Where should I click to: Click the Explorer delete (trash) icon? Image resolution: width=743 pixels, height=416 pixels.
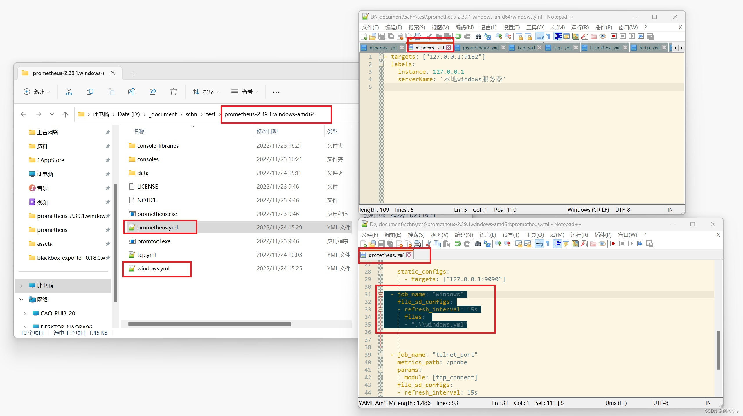tap(173, 92)
